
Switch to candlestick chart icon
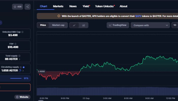pos(84,25)
